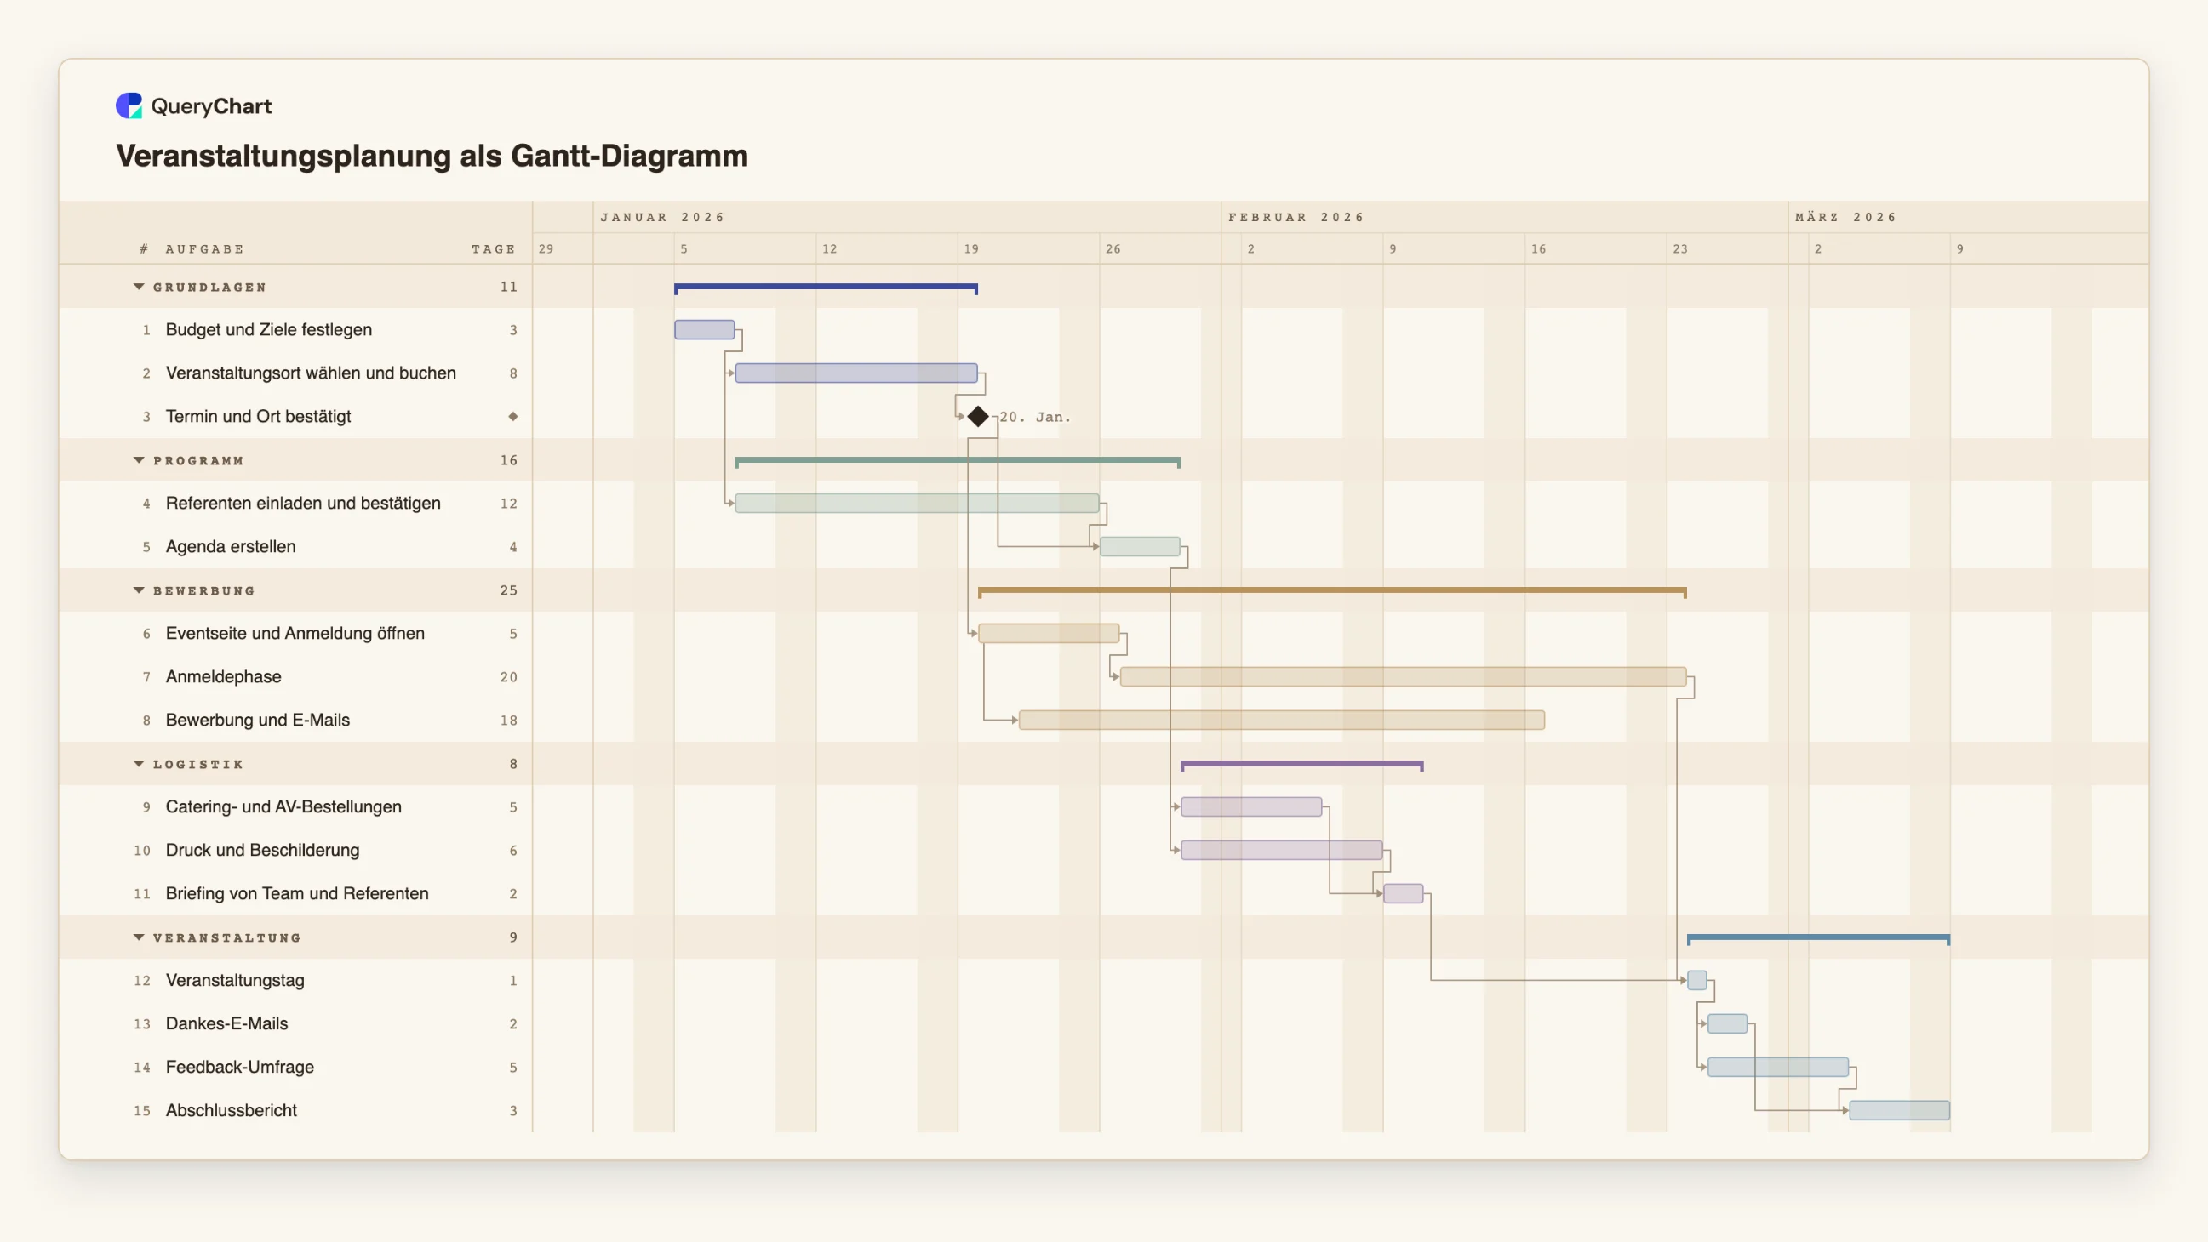Click the AUFGABE column header

pos(205,249)
